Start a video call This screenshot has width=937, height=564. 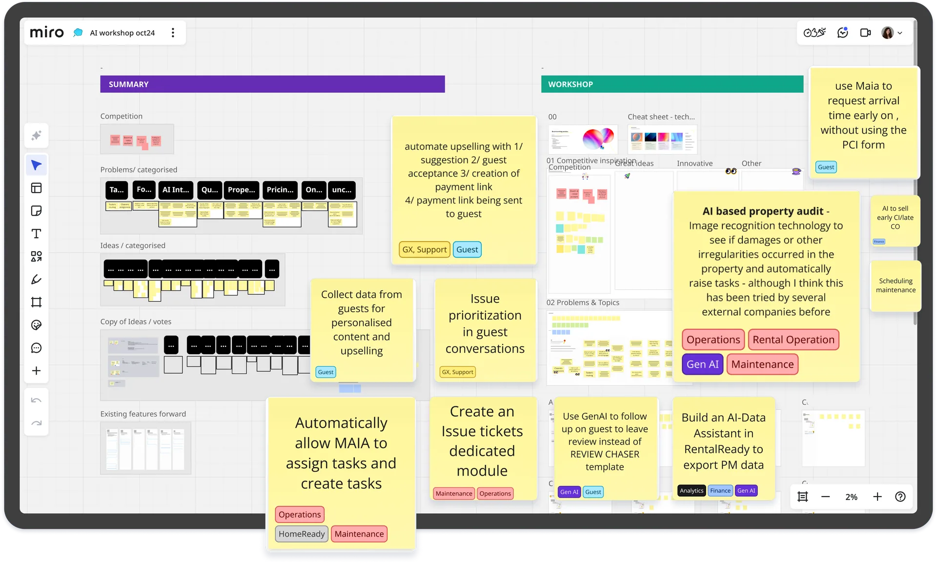pyautogui.click(x=866, y=33)
